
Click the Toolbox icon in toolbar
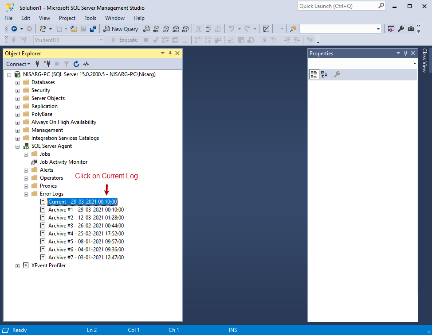(x=411, y=29)
